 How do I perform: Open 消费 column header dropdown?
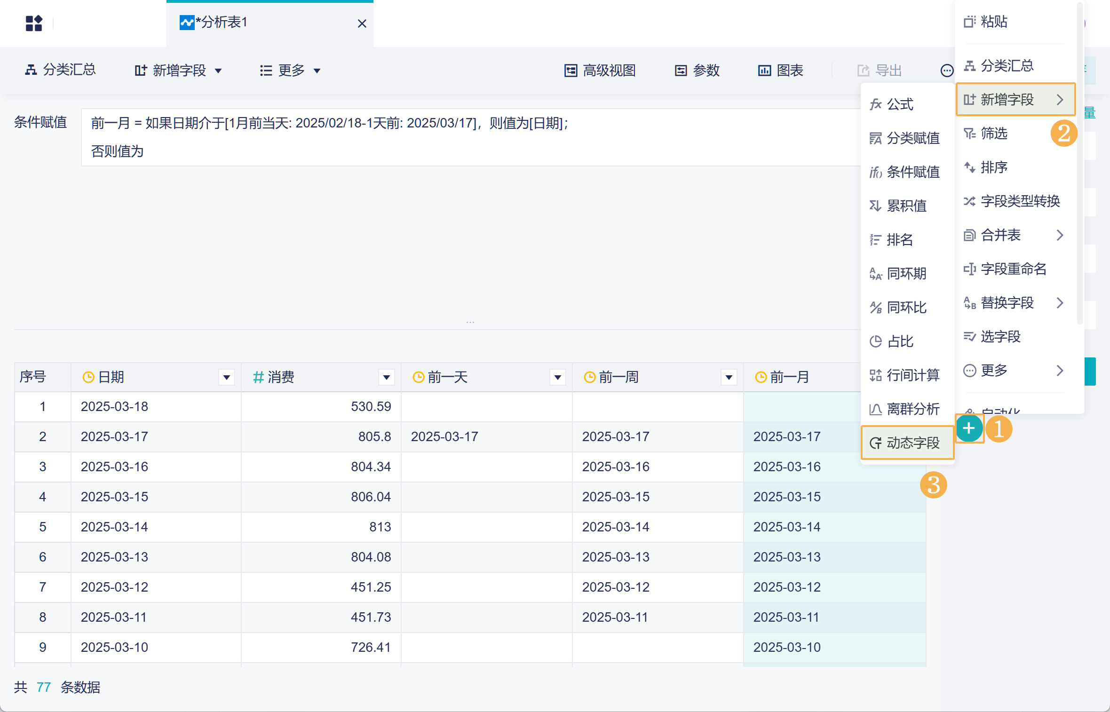(x=386, y=377)
